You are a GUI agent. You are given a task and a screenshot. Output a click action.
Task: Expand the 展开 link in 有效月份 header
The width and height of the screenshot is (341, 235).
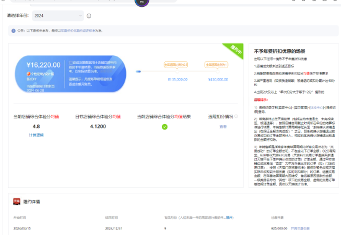coord(229,218)
